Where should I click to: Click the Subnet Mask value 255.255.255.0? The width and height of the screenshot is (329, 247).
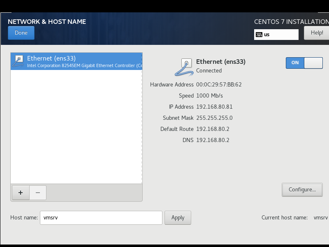(x=214, y=118)
